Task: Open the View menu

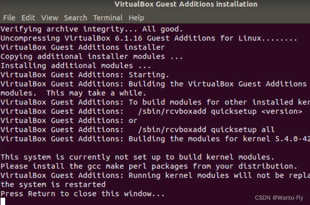Action: (x=50, y=18)
